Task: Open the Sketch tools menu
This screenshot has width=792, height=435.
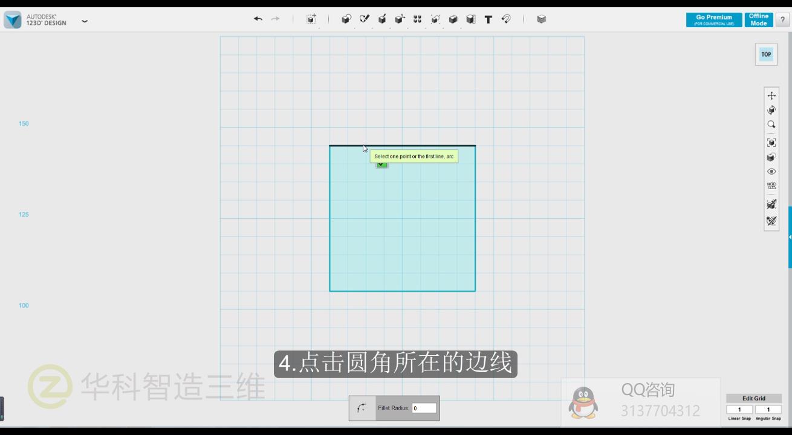Action: (365, 19)
